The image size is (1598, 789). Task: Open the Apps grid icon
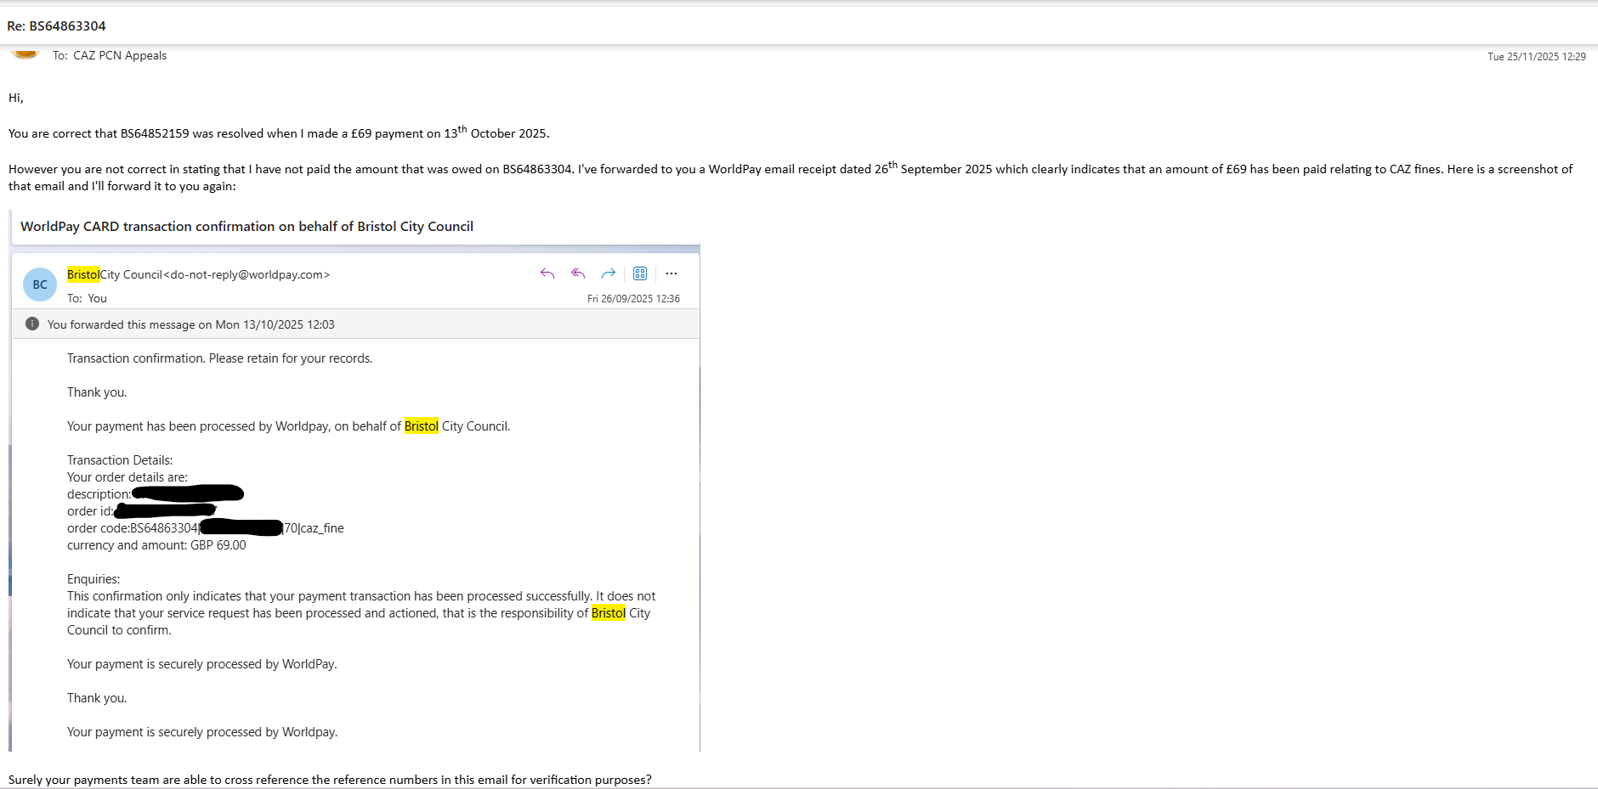pyautogui.click(x=640, y=273)
